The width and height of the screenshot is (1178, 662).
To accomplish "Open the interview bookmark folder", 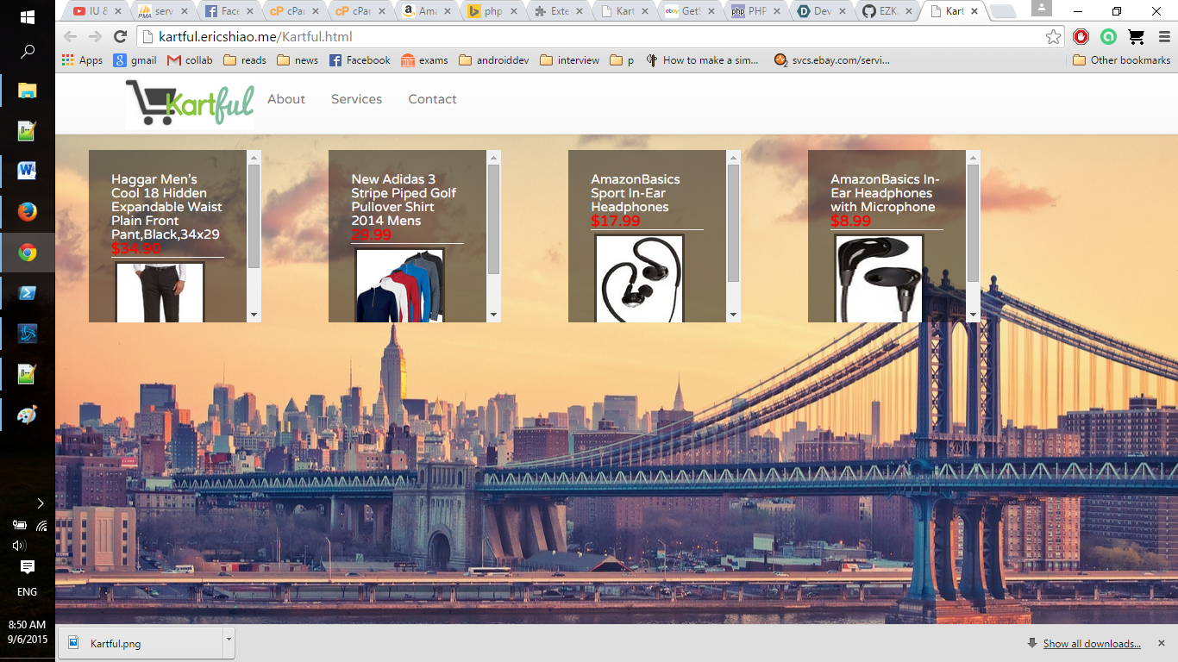I will 569,60.
